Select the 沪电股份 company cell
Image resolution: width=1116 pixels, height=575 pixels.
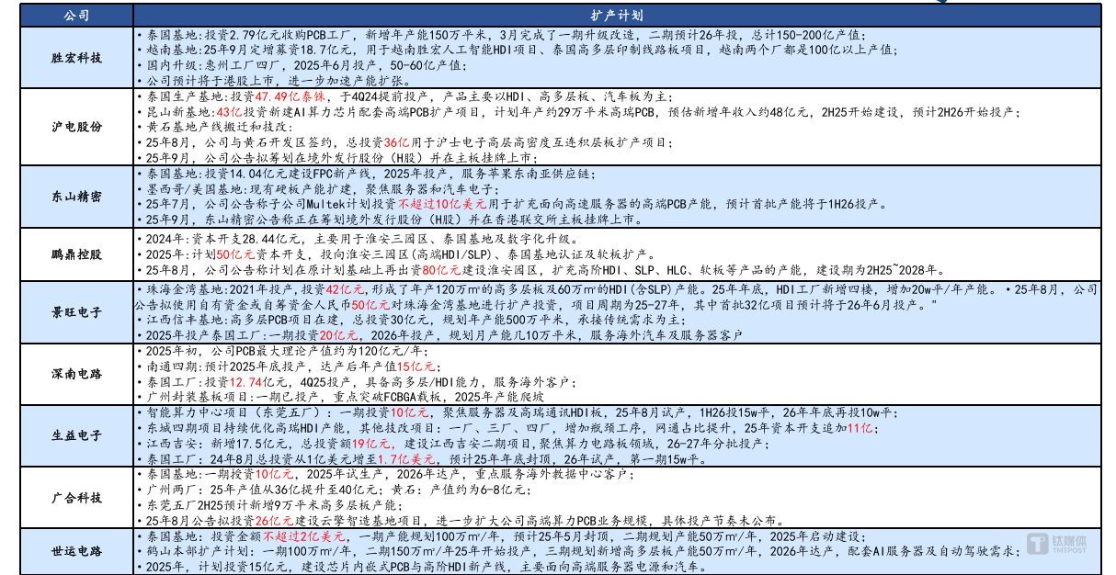point(75,127)
